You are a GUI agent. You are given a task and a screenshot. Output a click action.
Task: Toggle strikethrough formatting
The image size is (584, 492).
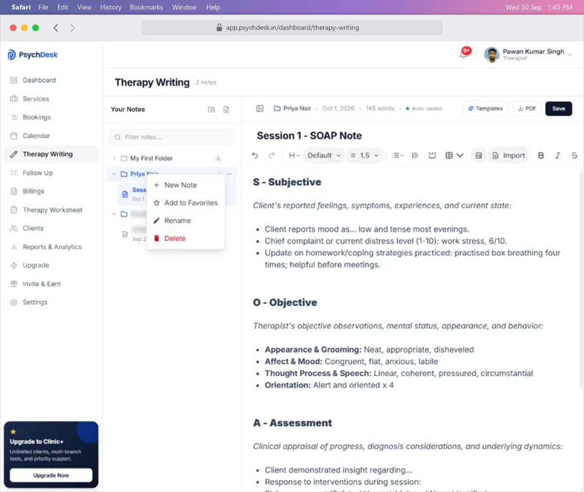point(574,155)
